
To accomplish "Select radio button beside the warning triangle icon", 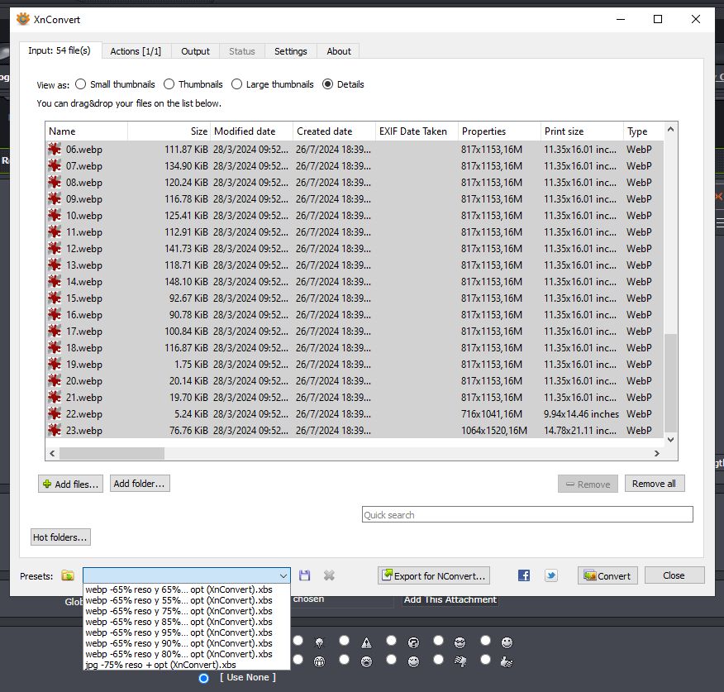I will [x=345, y=640].
